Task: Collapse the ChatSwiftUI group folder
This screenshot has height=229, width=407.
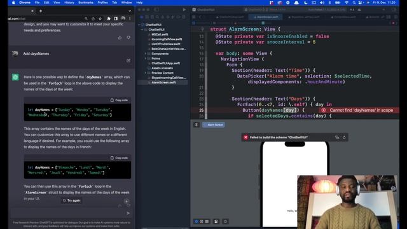Action: 142,30
